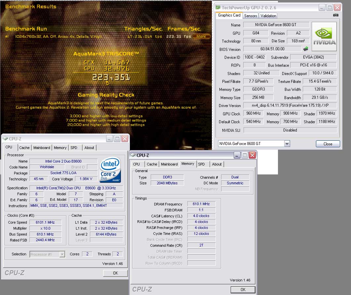
Task: Click the memory Type DDR3 value
Action: click(167, 177)
